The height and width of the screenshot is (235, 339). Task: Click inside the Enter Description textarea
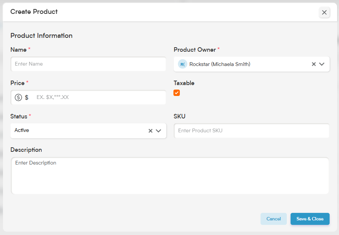pyautogui.click(x=170, y=176)
